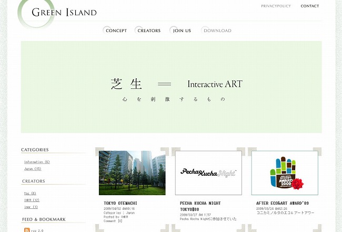This screenshot has width=342, height=232.
Task: Click the Download navigation item
Action: click(x=217, y=31)
